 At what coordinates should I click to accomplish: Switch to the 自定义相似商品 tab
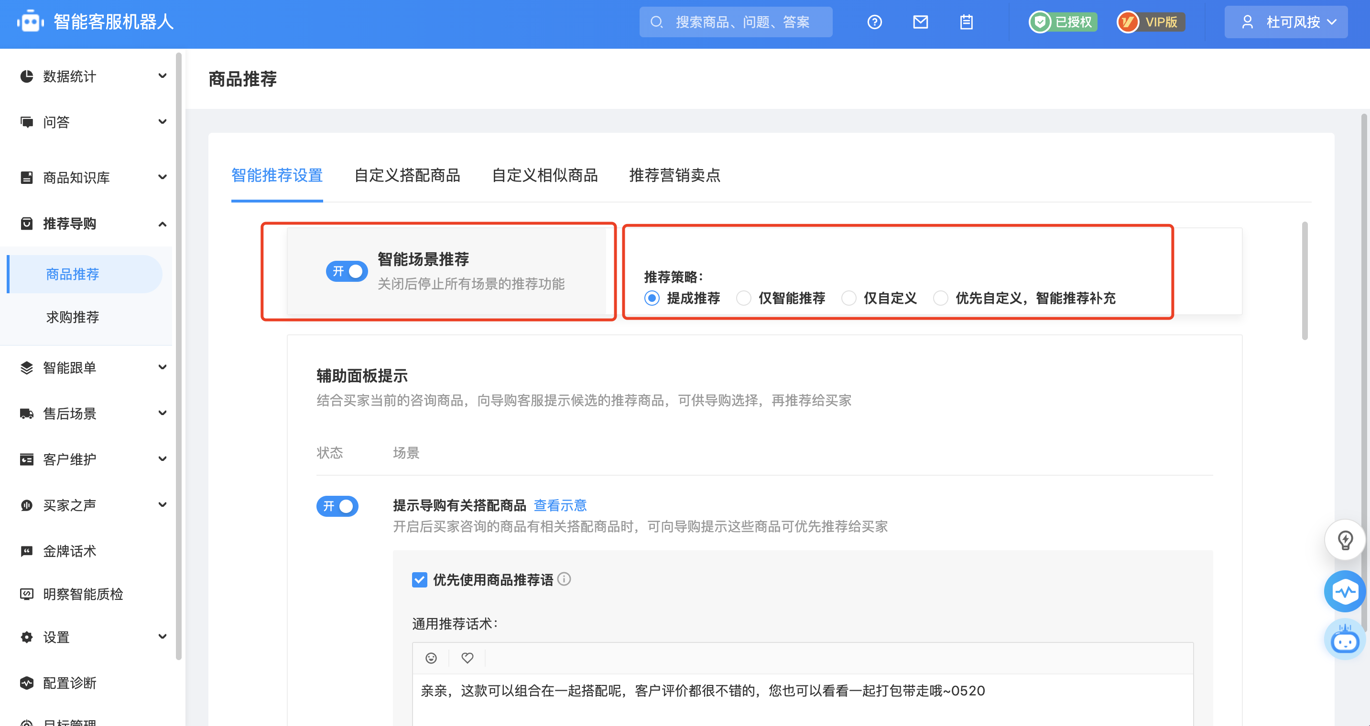coord(544,175)
